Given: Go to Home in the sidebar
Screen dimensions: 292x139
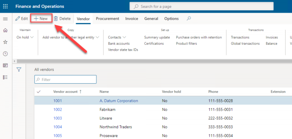Looking at the screenshot, I should (x=5, y=30).
